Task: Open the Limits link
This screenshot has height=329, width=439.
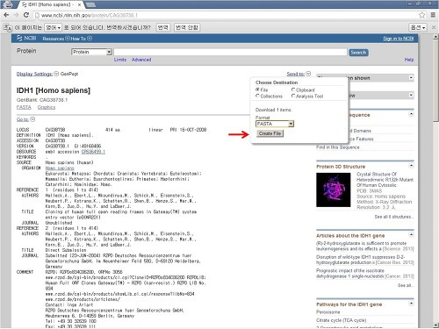Action: click(x=120, y=60)
